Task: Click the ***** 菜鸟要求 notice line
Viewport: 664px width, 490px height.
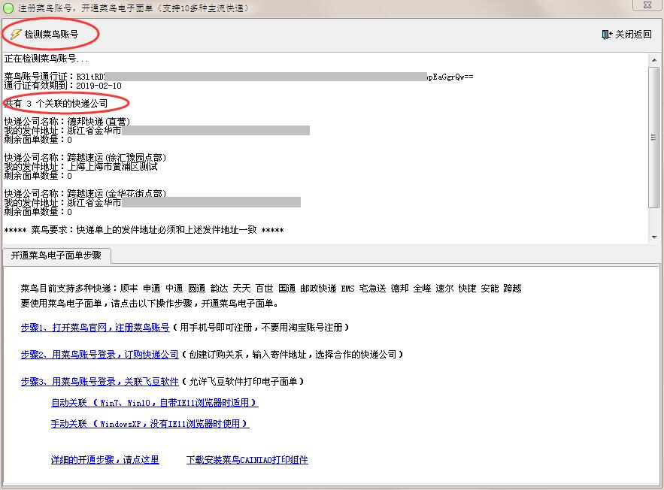Action: coord(144,230)
